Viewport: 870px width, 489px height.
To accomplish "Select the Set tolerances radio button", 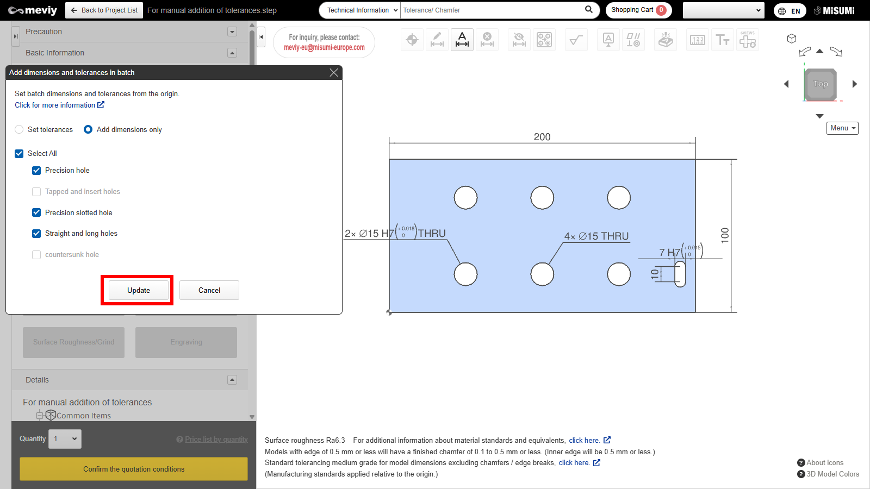I will coord(20,129).
